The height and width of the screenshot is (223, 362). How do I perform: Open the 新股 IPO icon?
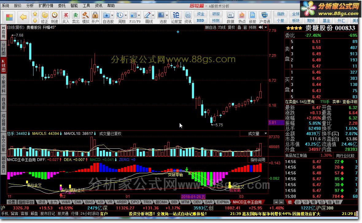point(252,15)
